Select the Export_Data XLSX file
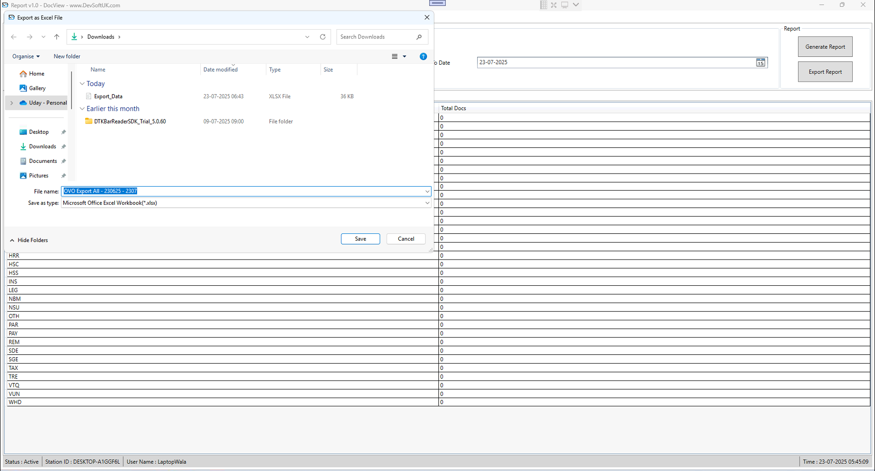875x471 pixels. click(108, 96)
